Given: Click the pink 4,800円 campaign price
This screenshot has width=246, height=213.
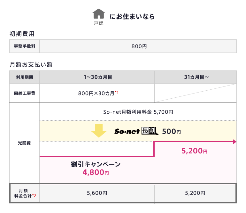Looking at the screenshot, I should click(x=96, y=172).
